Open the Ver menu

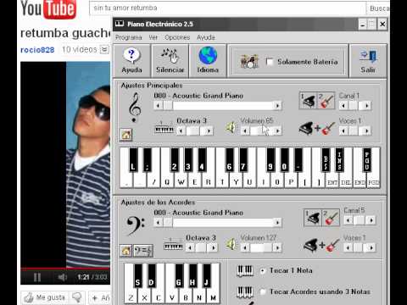pos(153,37)
